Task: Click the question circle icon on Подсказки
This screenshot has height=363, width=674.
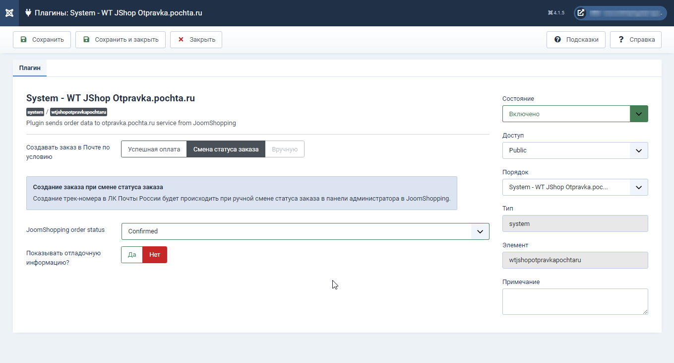Action: pos(557,40)
